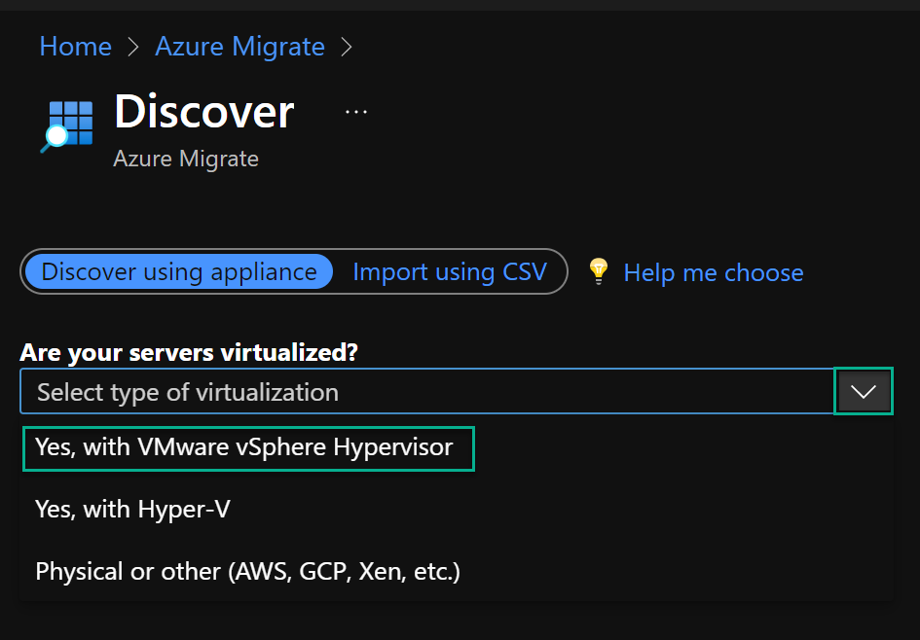The width and height of the screenshot is (920, 640).
Task: Click the Select type of virtualization field
Action: click(x=427, y=391)
